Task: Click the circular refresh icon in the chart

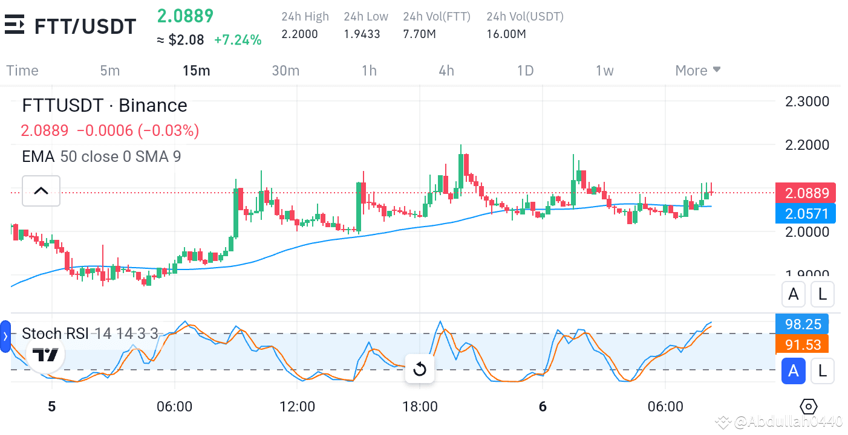Action: tap(420, 369)
